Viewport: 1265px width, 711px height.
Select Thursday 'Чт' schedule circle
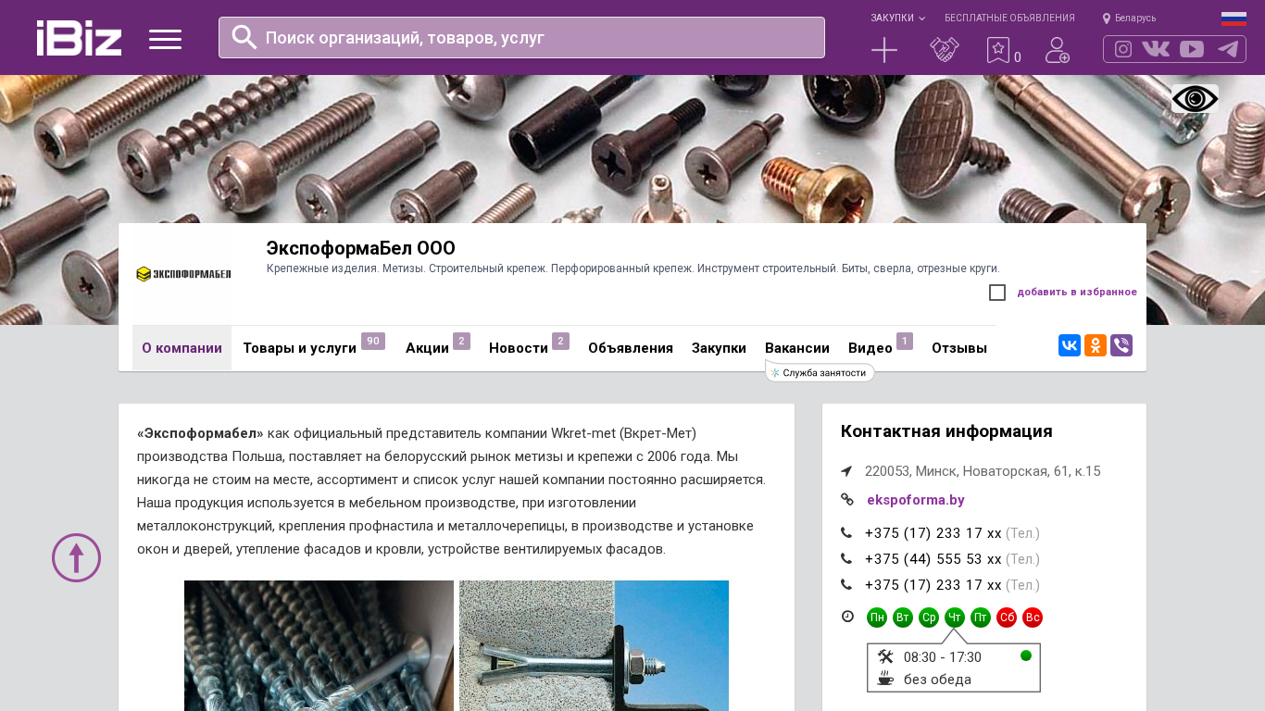coord(955,617)
